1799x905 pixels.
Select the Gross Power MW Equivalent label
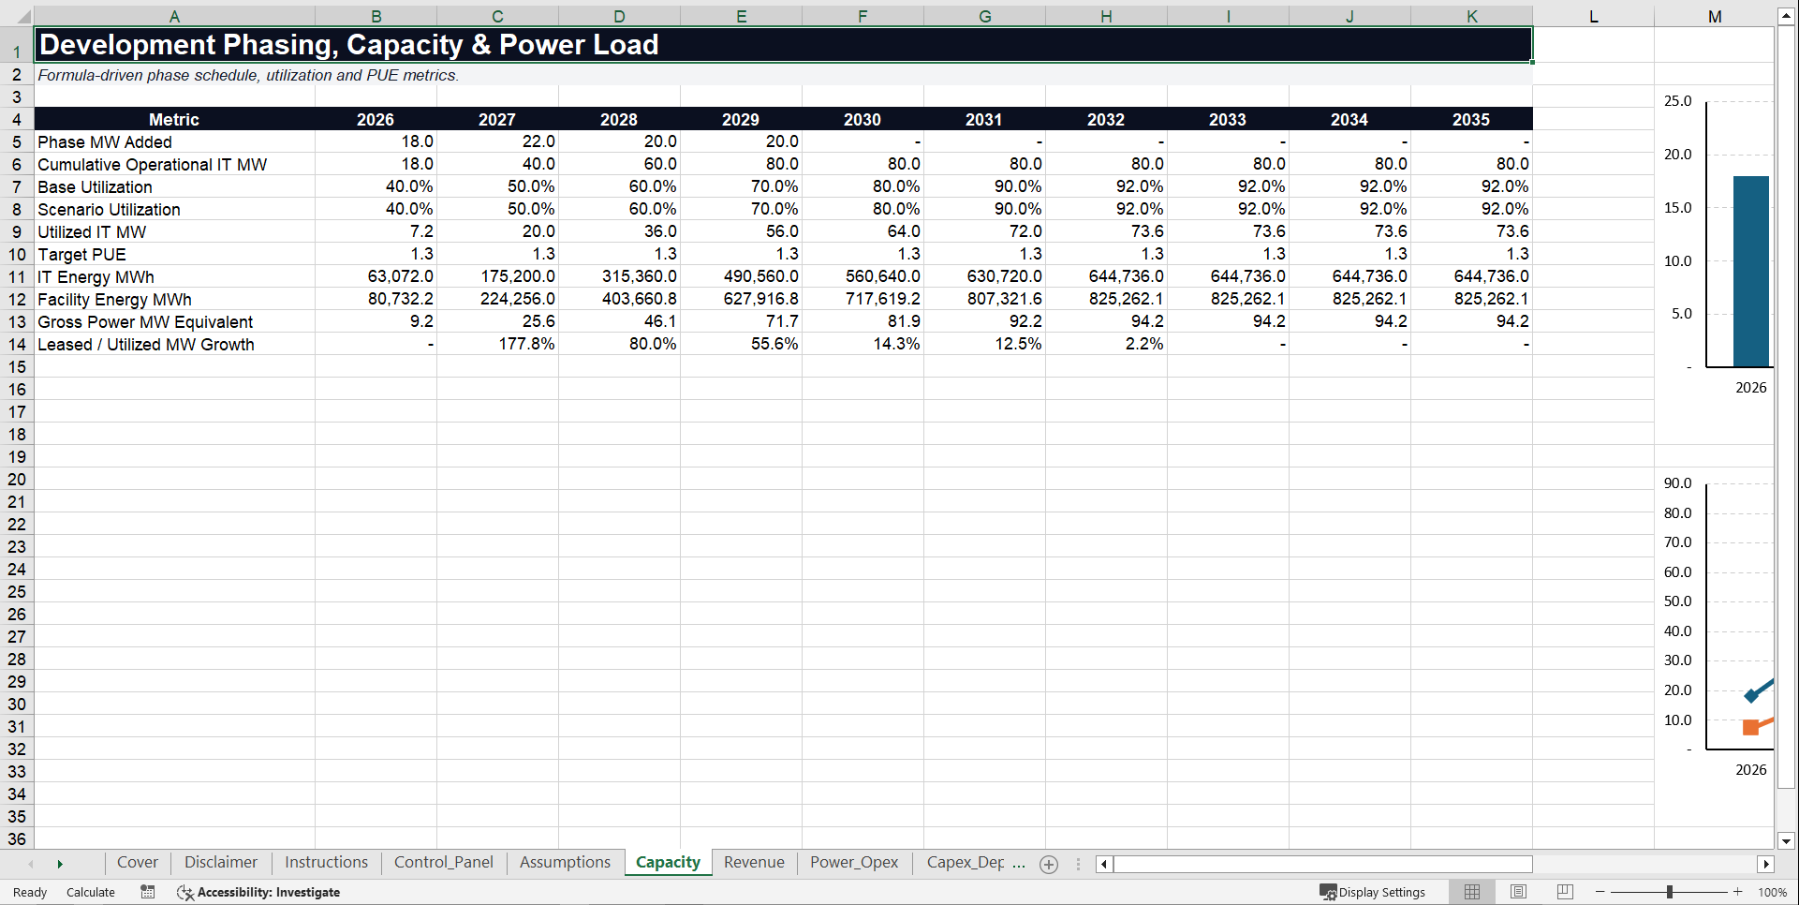click(174, 321)
